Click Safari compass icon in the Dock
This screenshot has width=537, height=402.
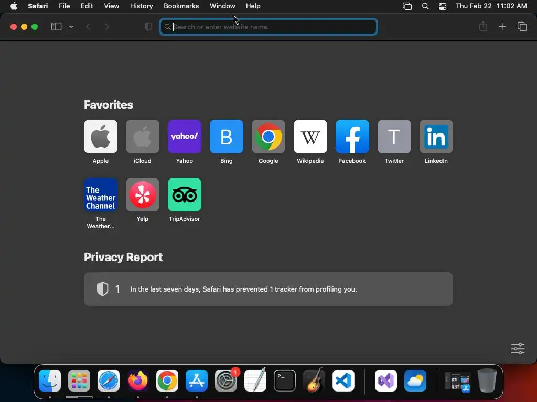109,381
